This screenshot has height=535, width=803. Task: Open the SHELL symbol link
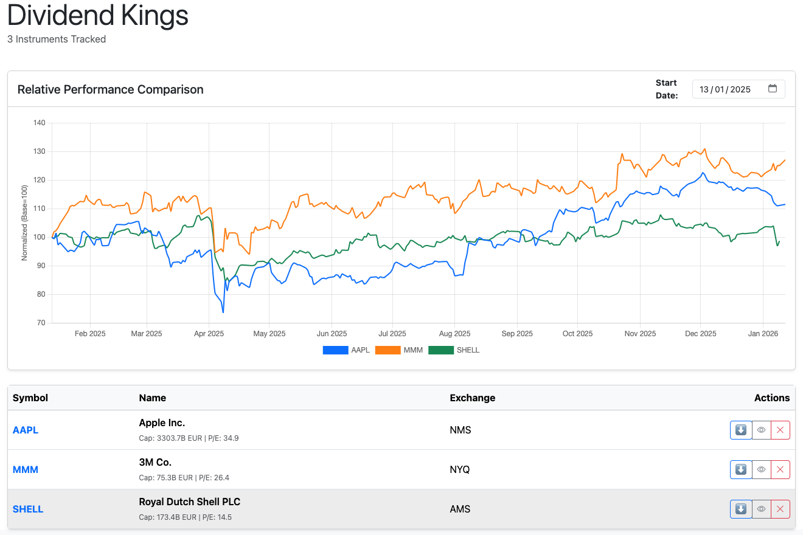coord(28,509)
